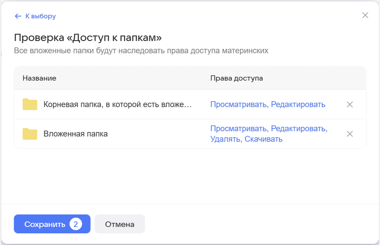The height and width of the screenshot is (245, 380).
Task: Select the «Корневая папка, в которой есть вложе…» name
Action: 117,104
